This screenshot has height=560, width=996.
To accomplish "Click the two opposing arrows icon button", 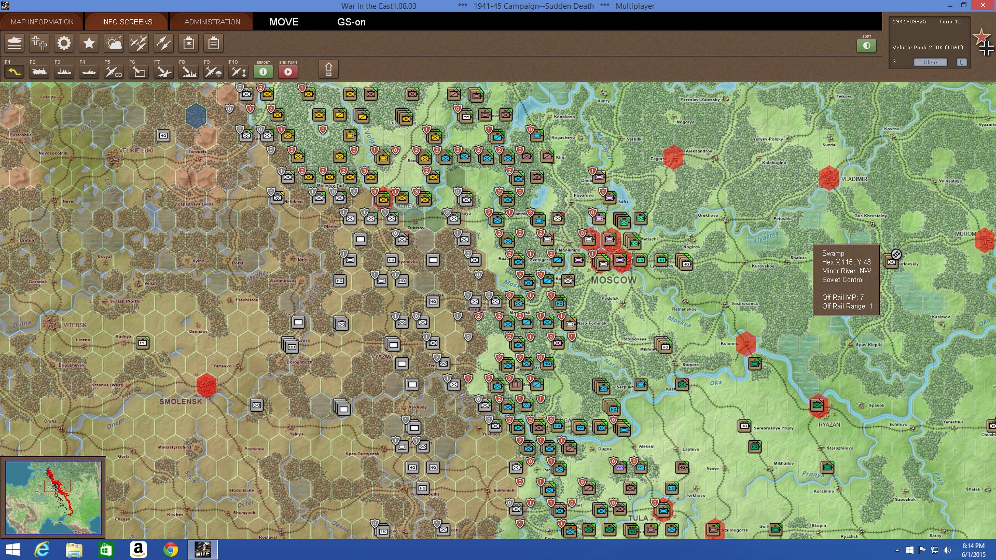I will [164, 43].
